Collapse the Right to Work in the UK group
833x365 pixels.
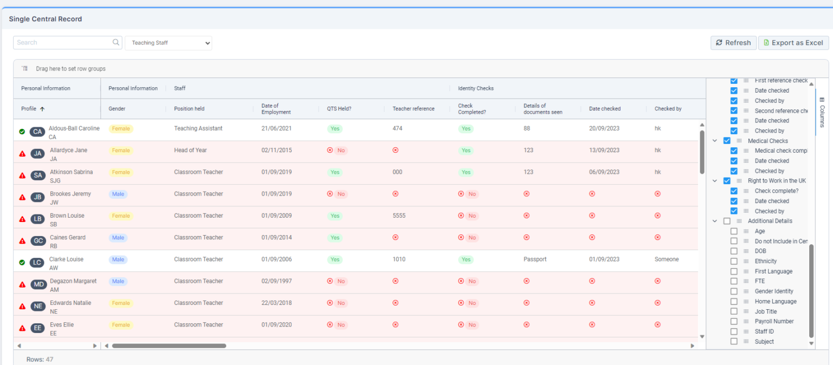pos(715,181)
